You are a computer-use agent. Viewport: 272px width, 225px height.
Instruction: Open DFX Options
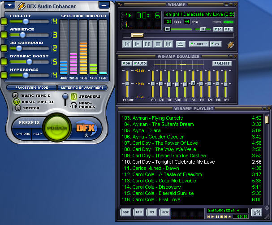click(x=23, y=134)
